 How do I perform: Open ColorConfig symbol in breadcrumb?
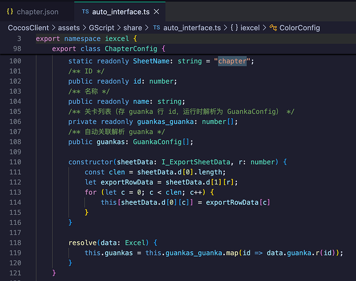pyautogui.click(x=299, y=28)
